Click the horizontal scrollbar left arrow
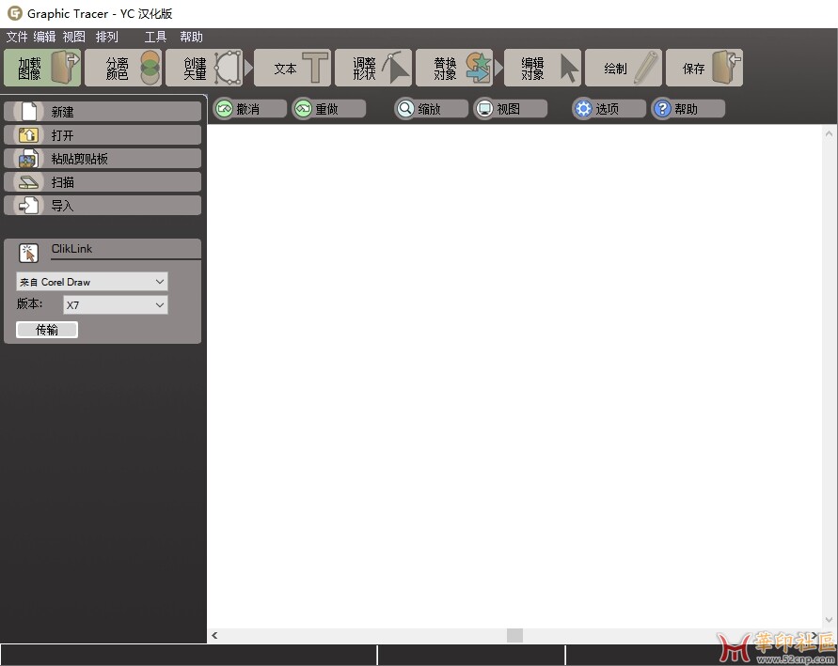The image size is (838, 666). 214,635
